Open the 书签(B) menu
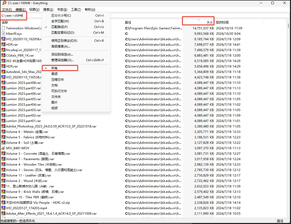The image size is (291, 224). (x=62, y=10)
